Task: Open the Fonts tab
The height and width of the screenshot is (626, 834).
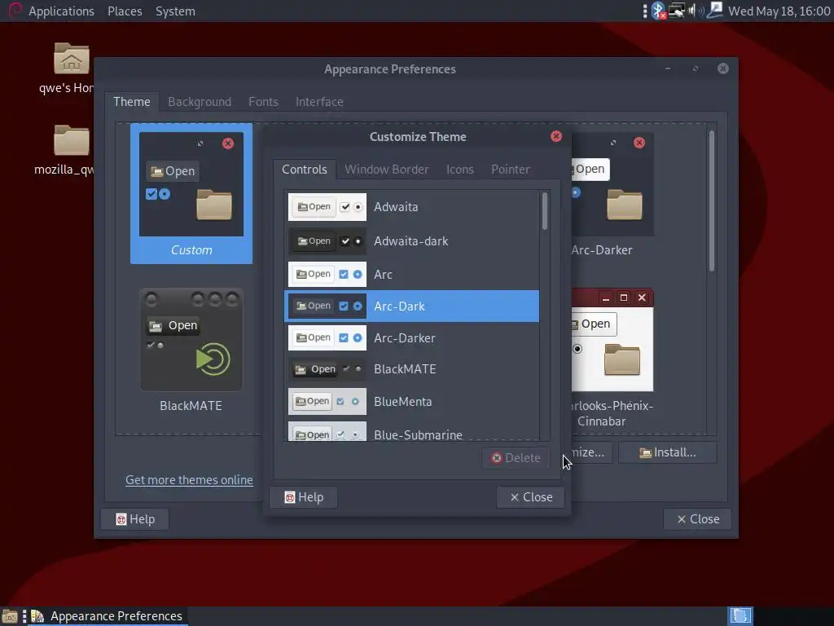Action: click(x=263, y=102)
